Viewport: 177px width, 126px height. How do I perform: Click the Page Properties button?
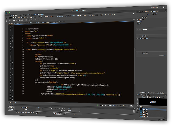click(x=59, y=114)
